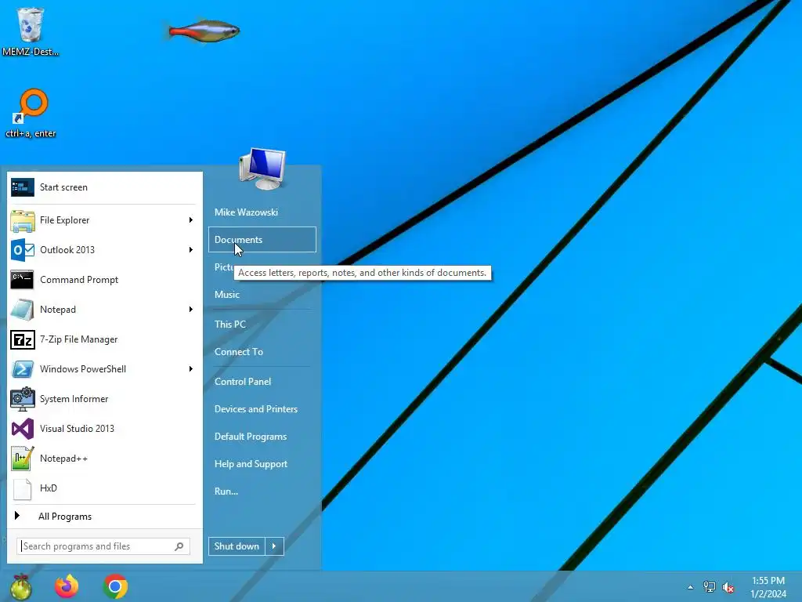This screenshot has width=802, height=602.
Task: Open the MEMZ-Dest recycle bin desktop icon
Action: pos(31,31)
